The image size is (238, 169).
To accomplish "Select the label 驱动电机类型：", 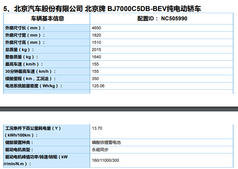I will 19,150.
